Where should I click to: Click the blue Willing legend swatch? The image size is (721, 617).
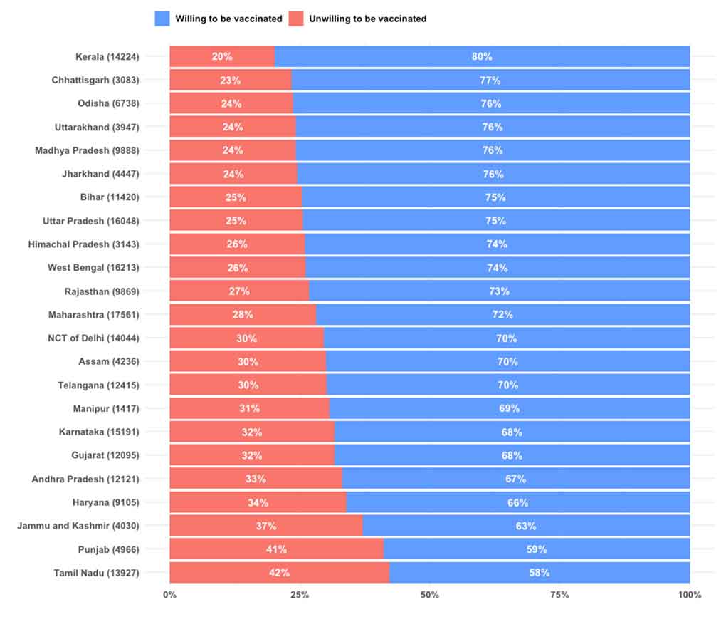click(x=162, y=19)
